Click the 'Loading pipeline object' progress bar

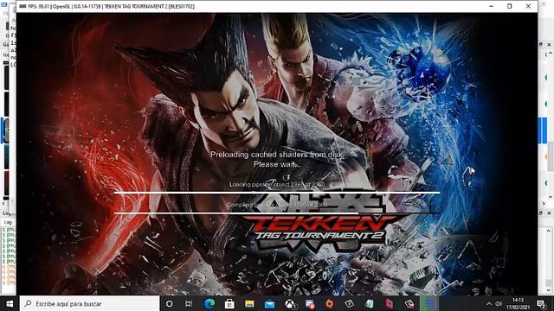tap(277, 193)
